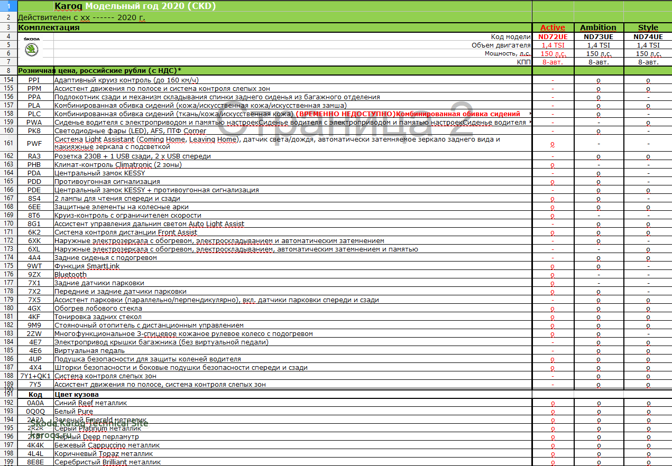Select the 'Ambition' trim column header cell
Viewport: 672px width, 466px height.
pyautogui.click(x=598, y=27)
